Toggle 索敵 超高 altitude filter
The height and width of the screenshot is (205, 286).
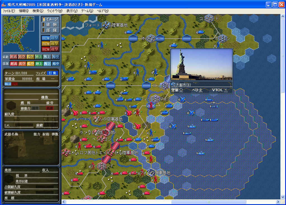[14, 57]
